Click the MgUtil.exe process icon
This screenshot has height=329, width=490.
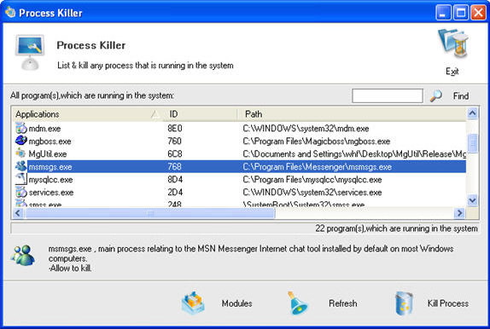[21, 153]
